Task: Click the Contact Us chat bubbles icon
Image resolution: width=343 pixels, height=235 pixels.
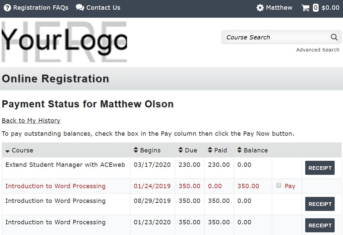Action: [80, 8]
